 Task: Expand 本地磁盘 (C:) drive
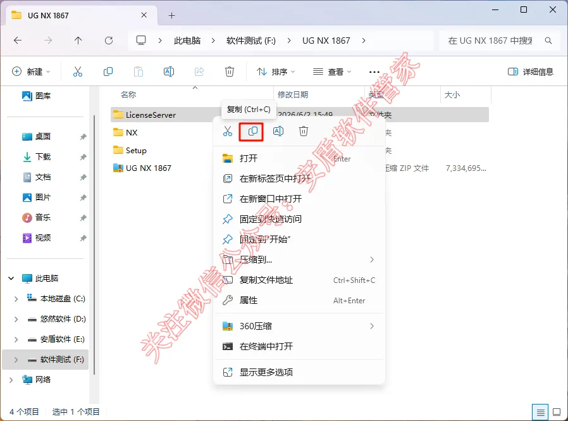point(16,299)
